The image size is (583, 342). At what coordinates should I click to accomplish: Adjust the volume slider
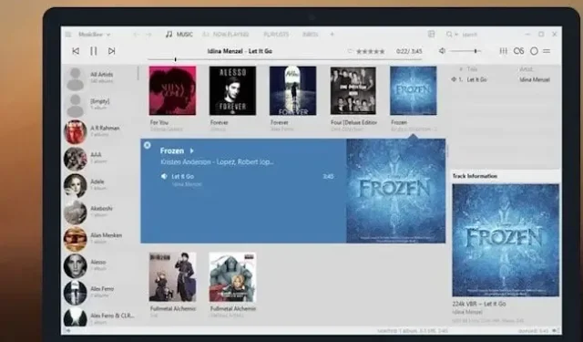point(465,51)
